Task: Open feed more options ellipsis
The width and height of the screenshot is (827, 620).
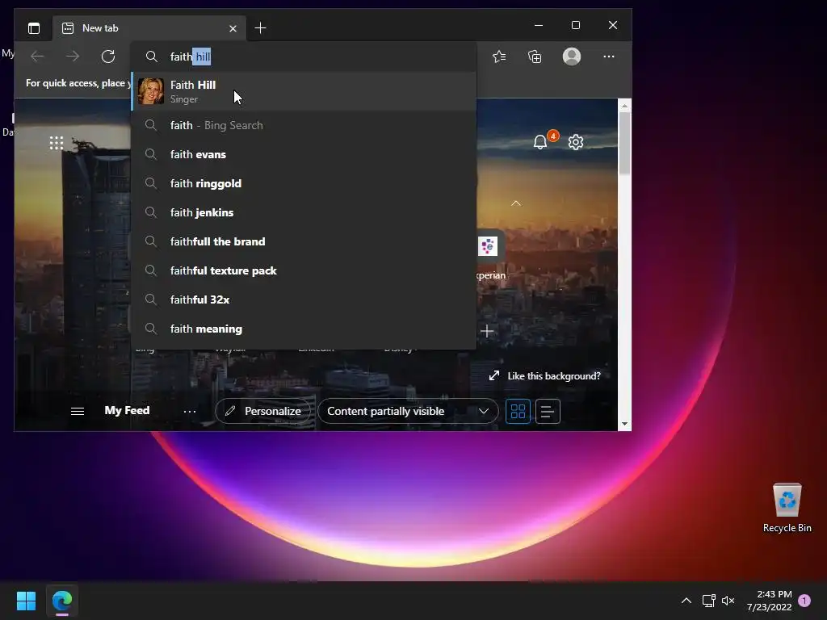Action: [190, 411]
